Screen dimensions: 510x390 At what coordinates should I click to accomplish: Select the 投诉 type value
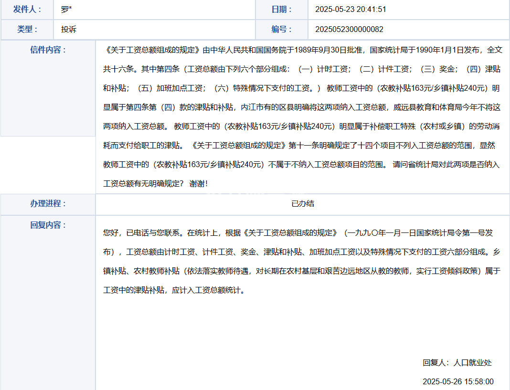69,29
